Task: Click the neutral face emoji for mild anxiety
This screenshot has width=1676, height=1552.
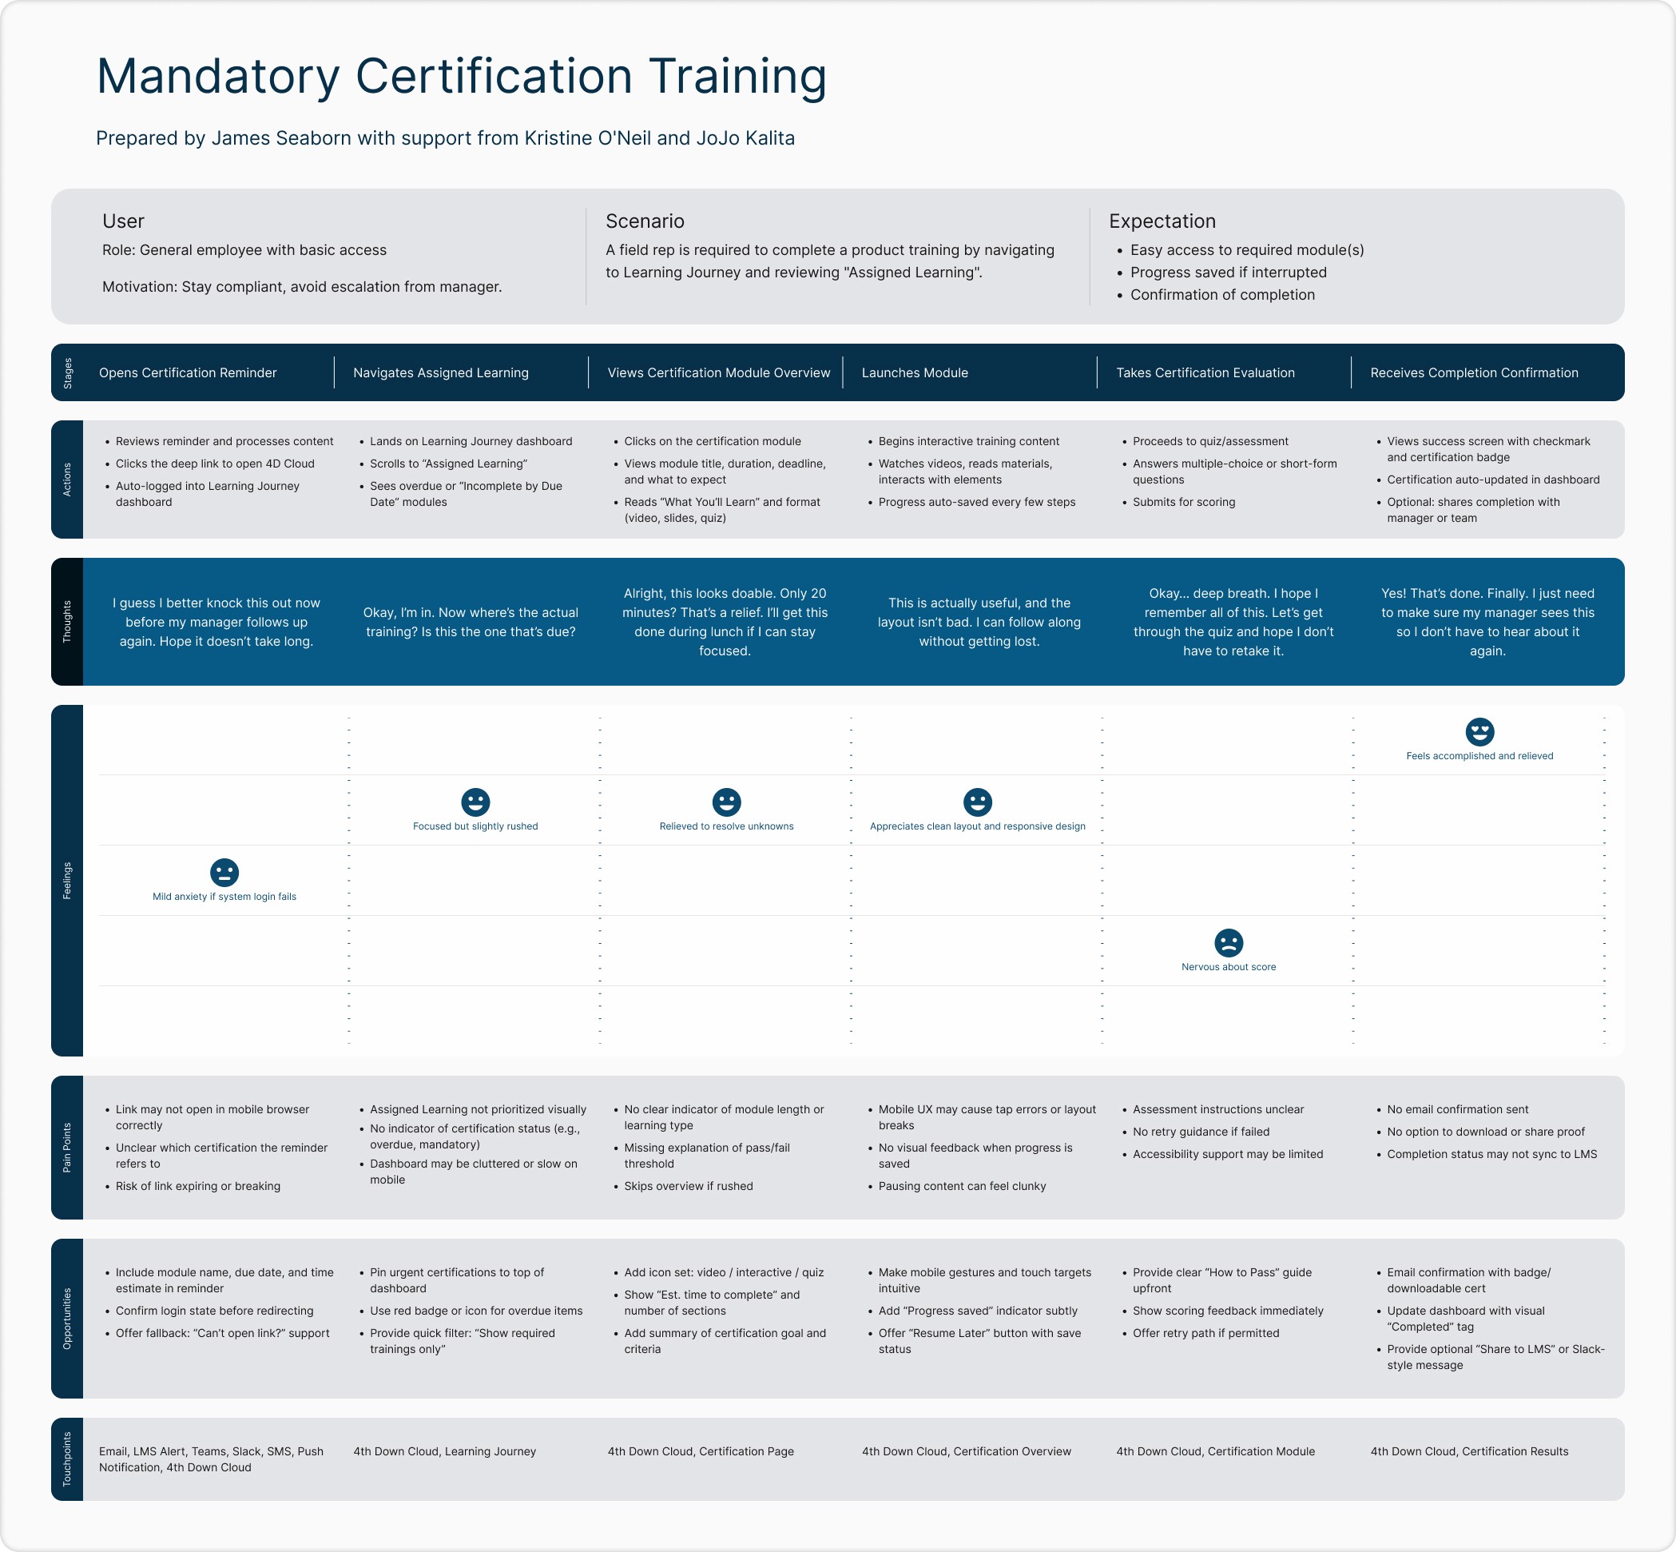Action: (x=224, y=872)
